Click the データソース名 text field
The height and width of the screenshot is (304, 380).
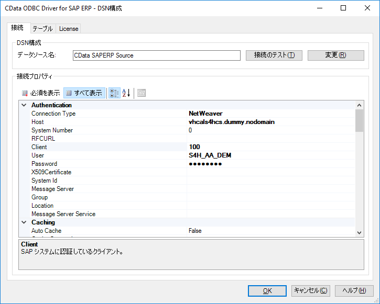[x=157, y=55]
